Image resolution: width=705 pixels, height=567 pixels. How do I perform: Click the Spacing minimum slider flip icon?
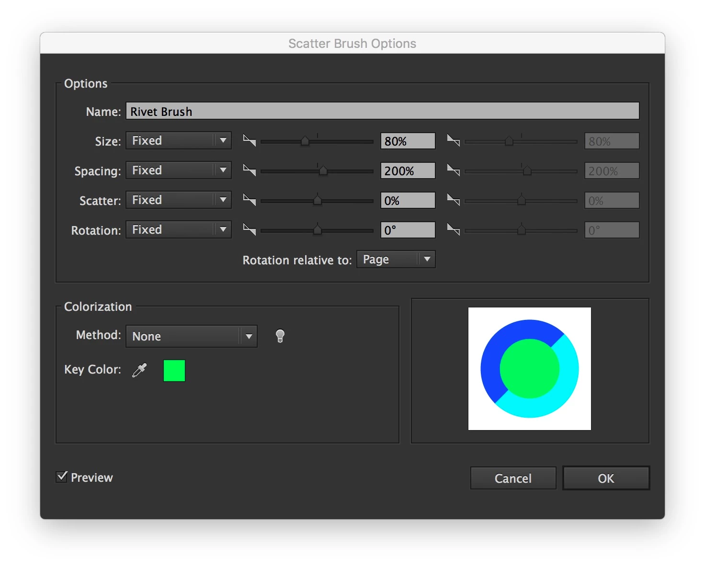(x=250, y=170)
